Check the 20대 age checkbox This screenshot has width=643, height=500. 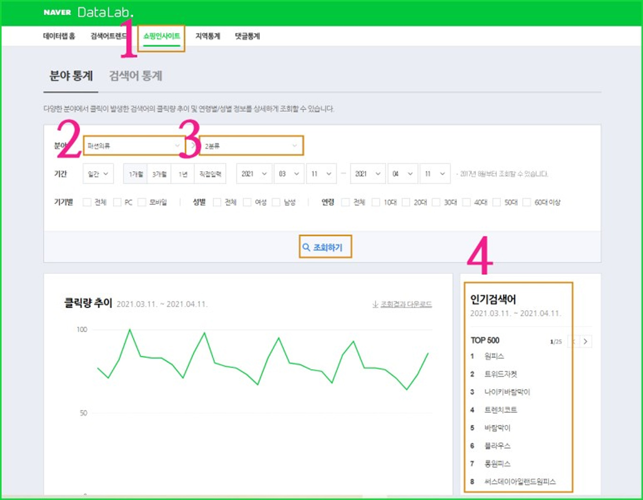(406, 202)
